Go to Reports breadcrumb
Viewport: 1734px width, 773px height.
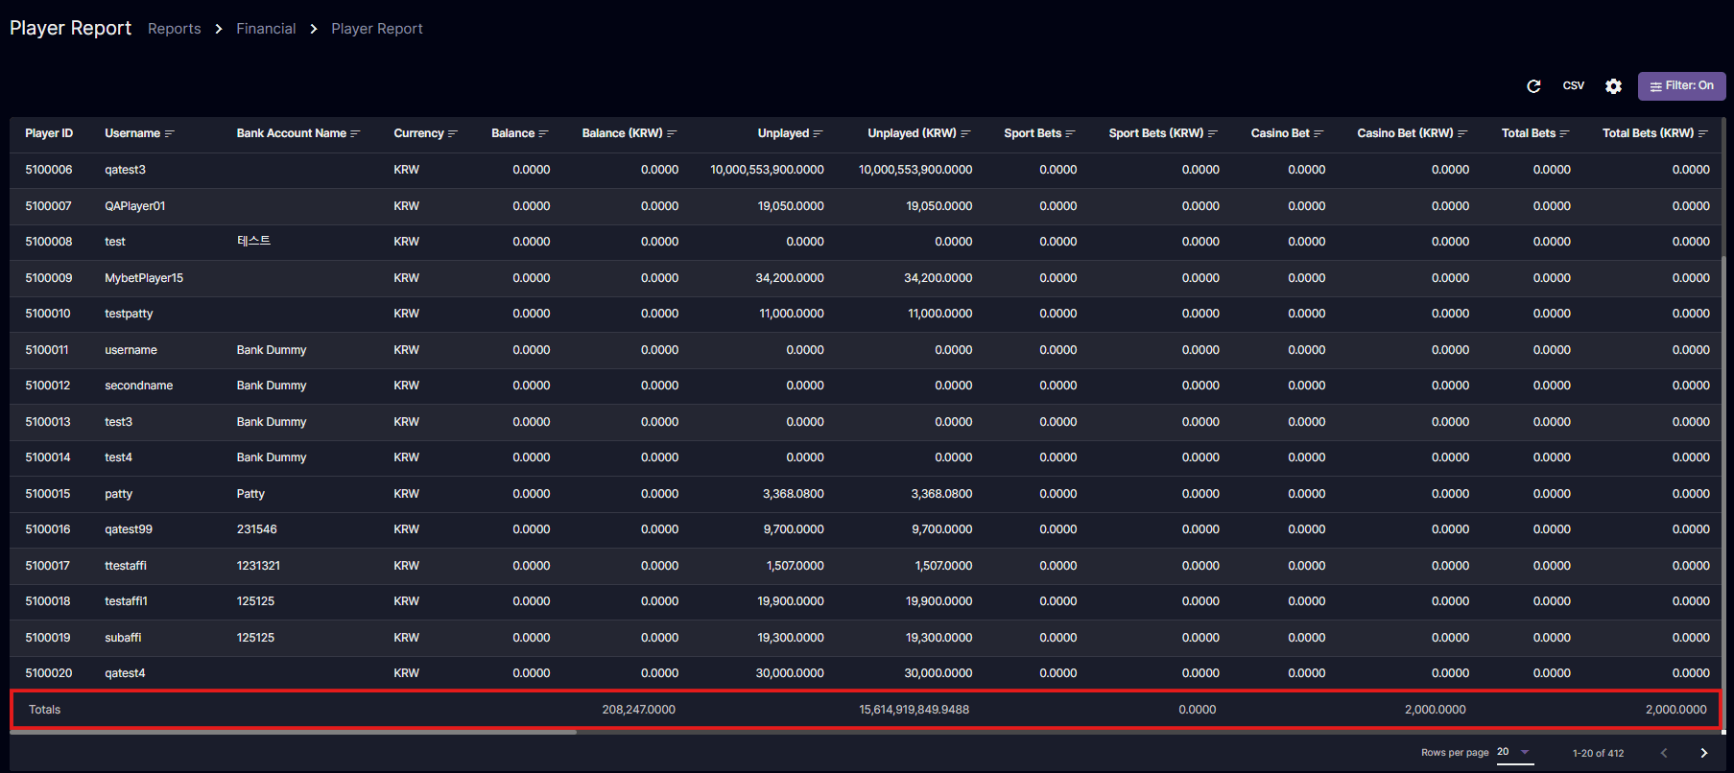(x=175, y=29)
